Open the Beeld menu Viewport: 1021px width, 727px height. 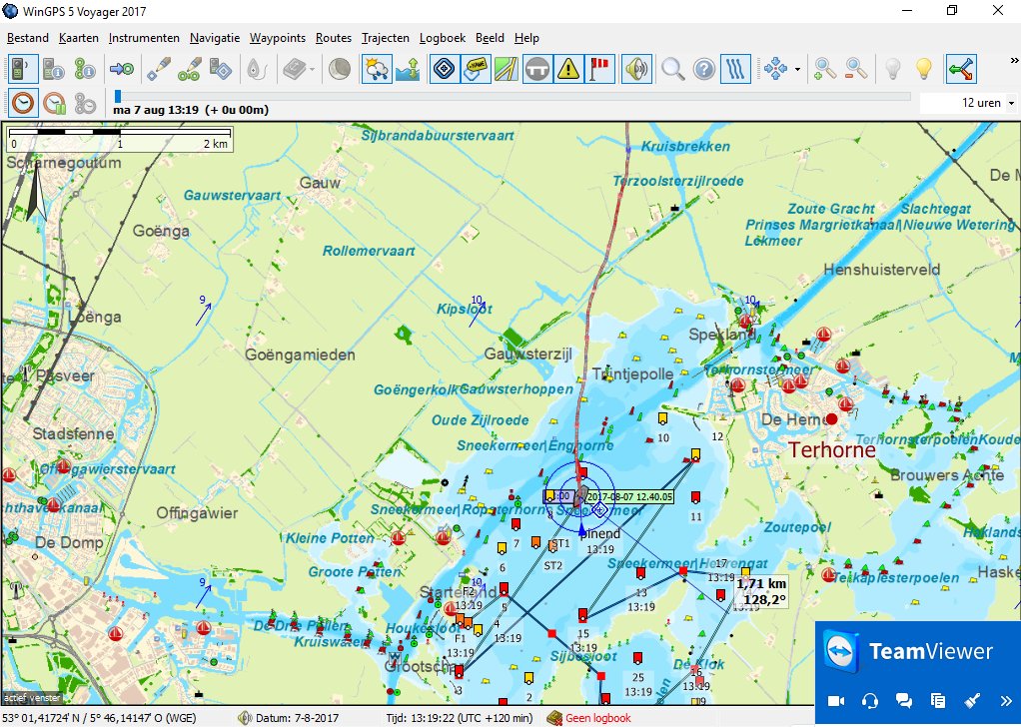[490, 38]
